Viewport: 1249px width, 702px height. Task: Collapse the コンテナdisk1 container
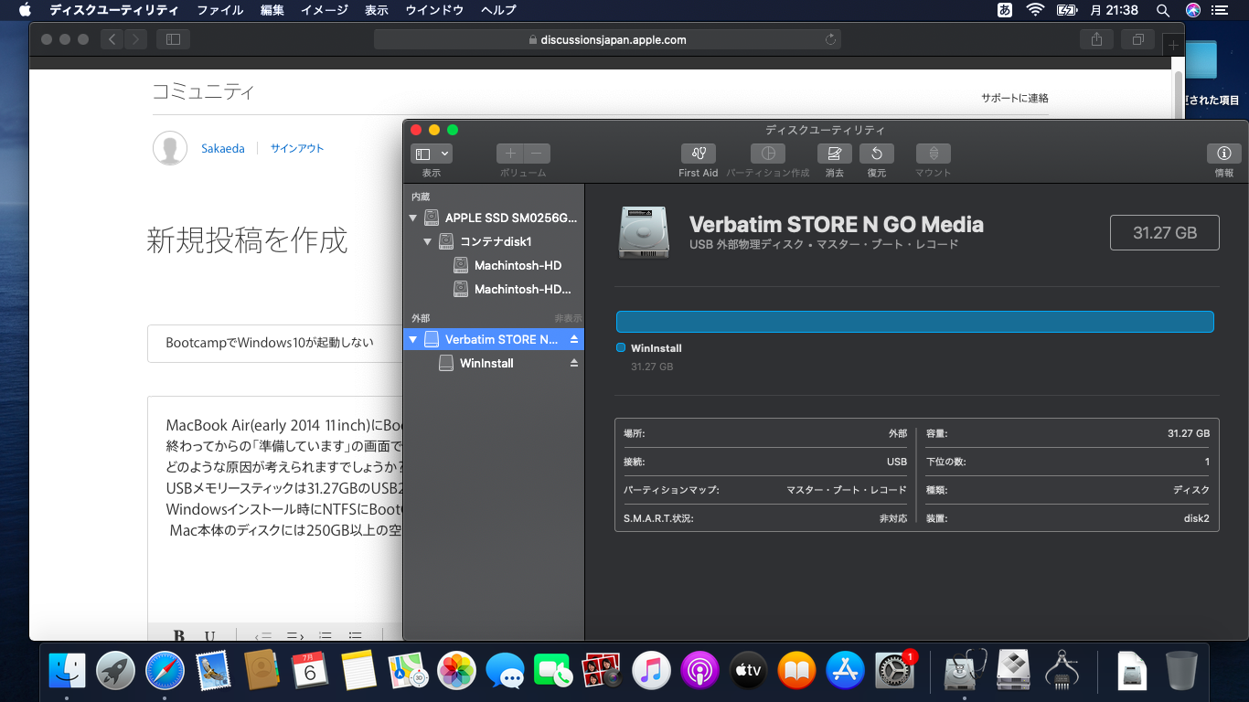pos(428,242)
